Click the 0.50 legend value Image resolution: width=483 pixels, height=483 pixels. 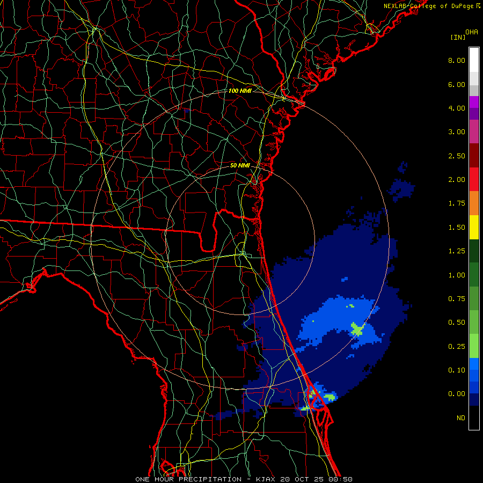[457, 323]
